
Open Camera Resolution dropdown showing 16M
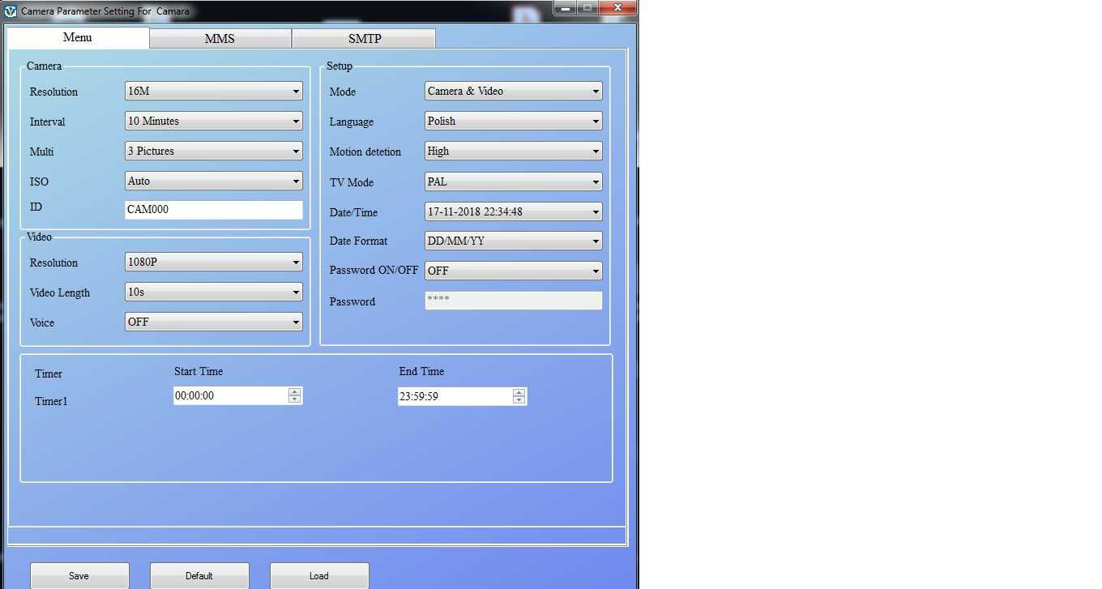click(x=214, y=92)
